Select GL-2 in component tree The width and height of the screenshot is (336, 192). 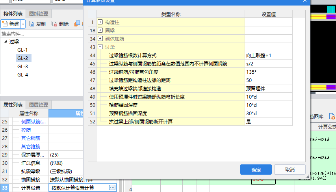point(23,58)
